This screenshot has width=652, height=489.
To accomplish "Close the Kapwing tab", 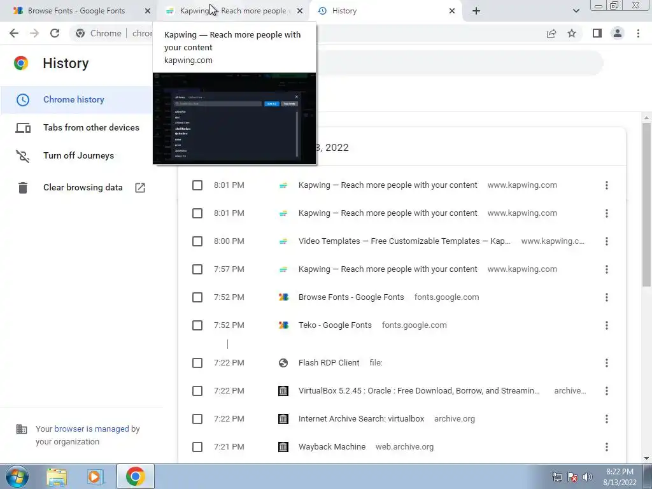I will tap(300, 11).
